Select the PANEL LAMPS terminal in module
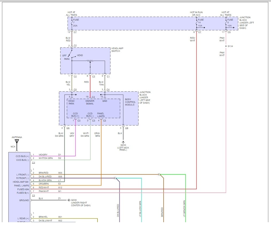The width and height of the screenshot is (271, 227). coord(101,115)
